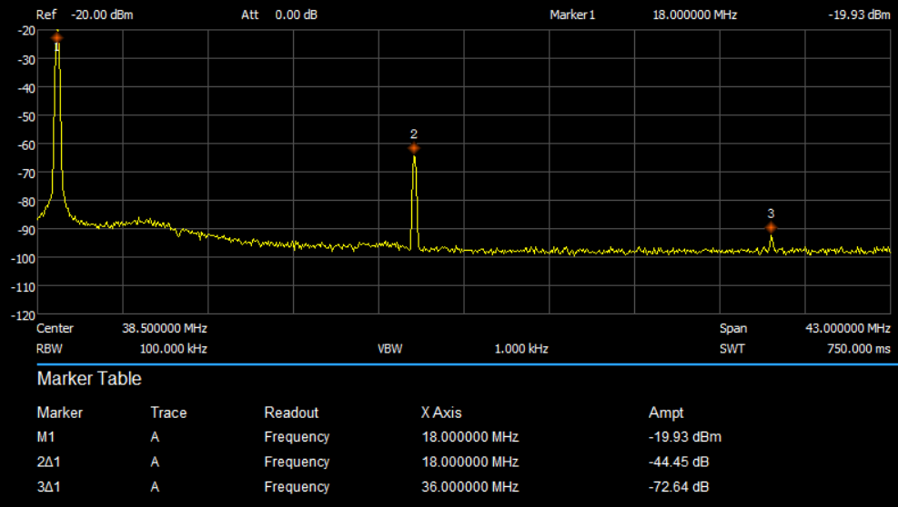
Task: Click the Readout column header
Action: coord(291,413)
